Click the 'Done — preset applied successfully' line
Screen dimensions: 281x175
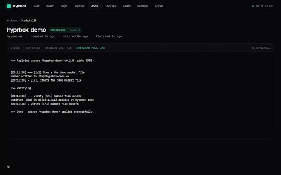pos(52,112)
